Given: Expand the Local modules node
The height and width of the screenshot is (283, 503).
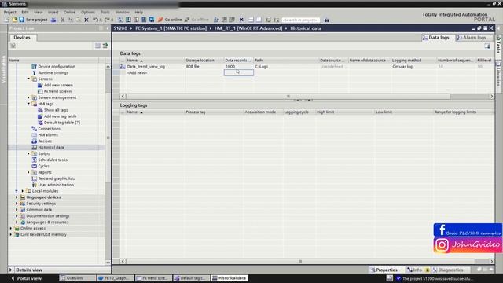Looking at the screenshot, I should [23, 191].
